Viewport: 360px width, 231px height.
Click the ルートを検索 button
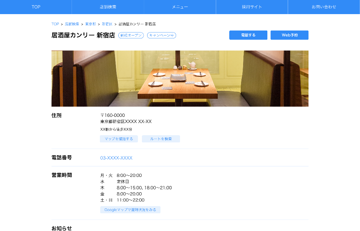coord(161,139)
